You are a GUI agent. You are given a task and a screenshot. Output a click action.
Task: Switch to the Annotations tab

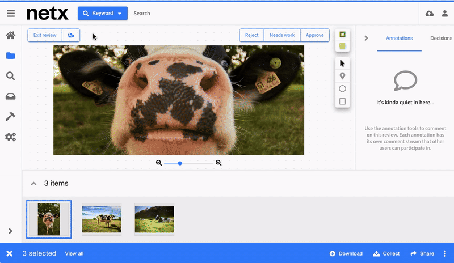click(x=399, y=38)
